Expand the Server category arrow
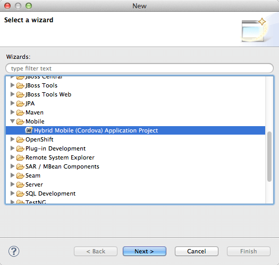The height and width of the screenshot is (265, 279). [x=12, y=184]
